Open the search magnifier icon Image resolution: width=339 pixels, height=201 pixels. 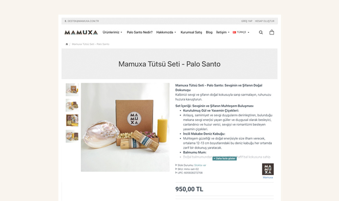coord(261,32)
